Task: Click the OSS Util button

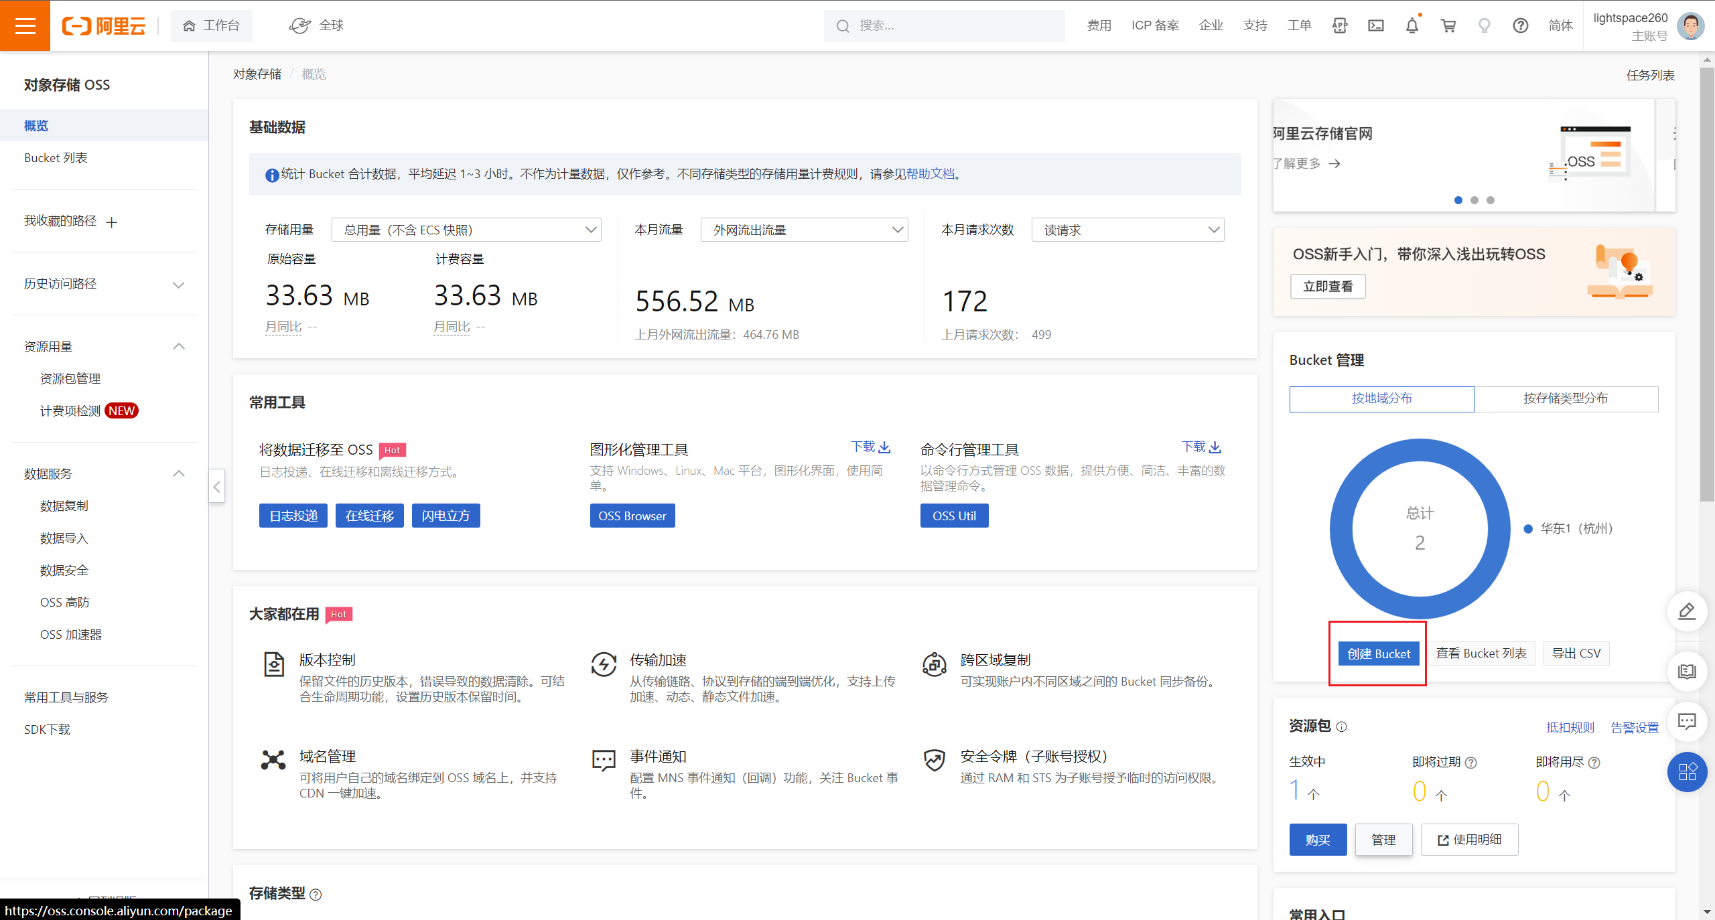Action: [954, 516]
